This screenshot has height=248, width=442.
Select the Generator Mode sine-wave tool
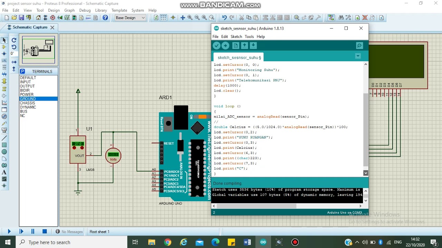4,116
